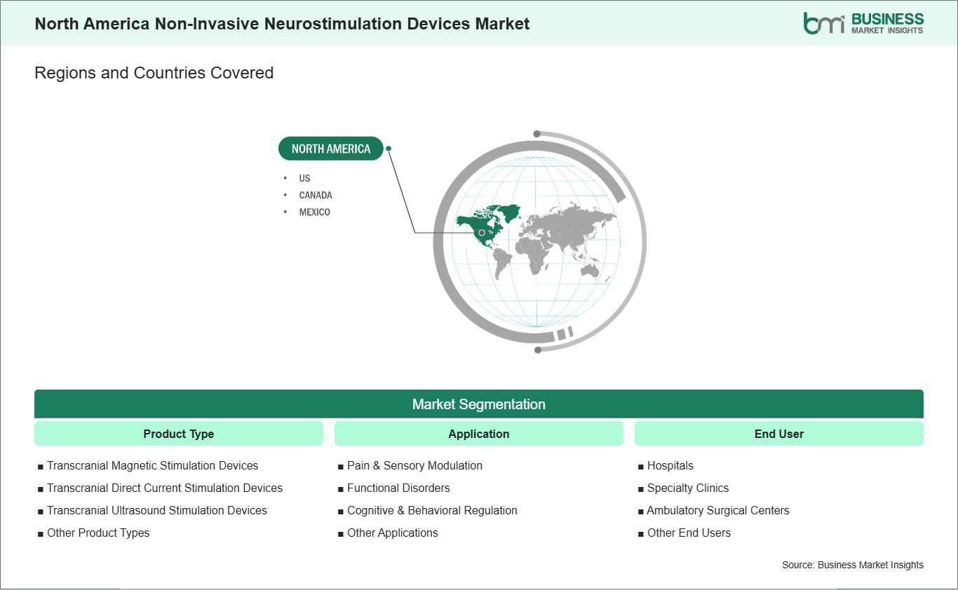Image resolution: width=958 pixels, height=590 pixels.
Task: Select the Product Type column header
Action: [x=179, y=434]
